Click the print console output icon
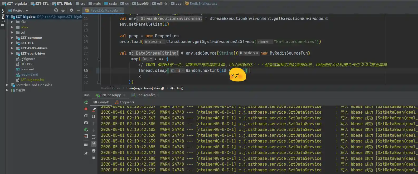Viewport: 418px width, 174px height. (x=94, y=151)
